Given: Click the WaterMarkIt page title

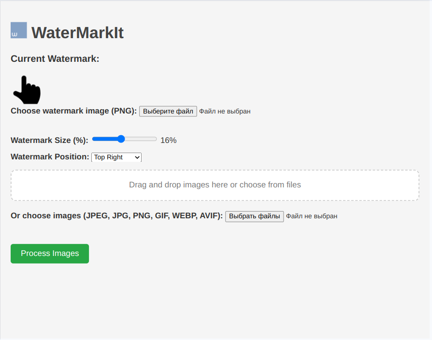Looking at the screenshot, I should [x=77, y=32].
